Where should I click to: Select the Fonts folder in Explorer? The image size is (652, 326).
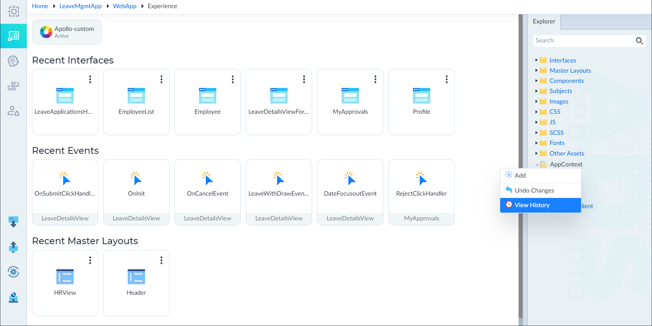pos(557,143)
